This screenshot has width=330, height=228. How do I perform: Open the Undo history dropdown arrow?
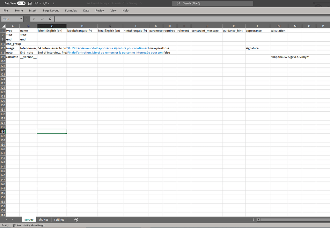(x=40, y=3)
